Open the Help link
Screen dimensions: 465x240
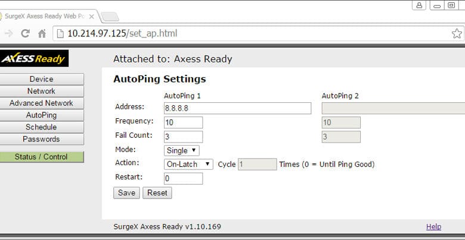(x=433, y=227)
